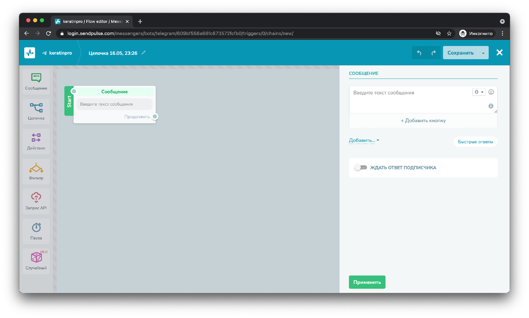Open the variables {} dropdown
Image resolution: width=529 pixels, height=318 pixels.
(479, 92)
